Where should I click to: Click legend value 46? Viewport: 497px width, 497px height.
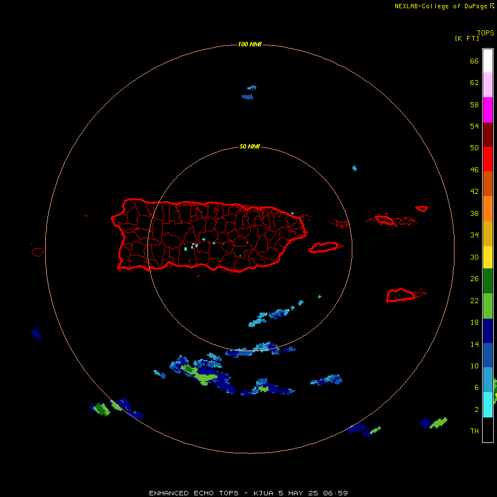pyautogui.click(x=474, y=170)
